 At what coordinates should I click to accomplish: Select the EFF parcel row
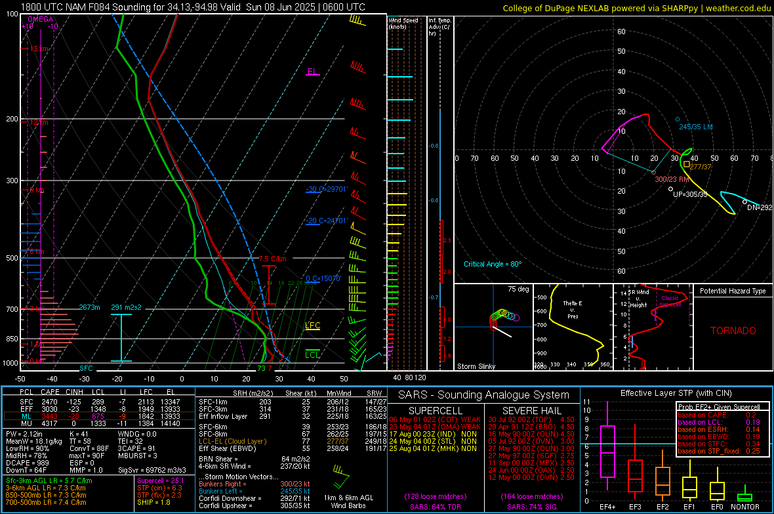[x=99, y=409]
